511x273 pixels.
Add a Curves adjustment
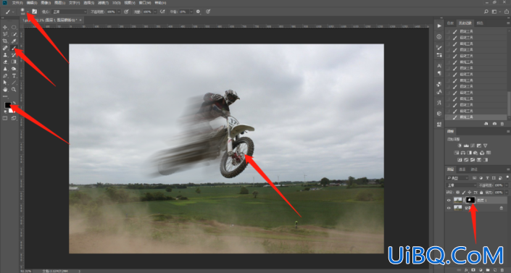473,146
